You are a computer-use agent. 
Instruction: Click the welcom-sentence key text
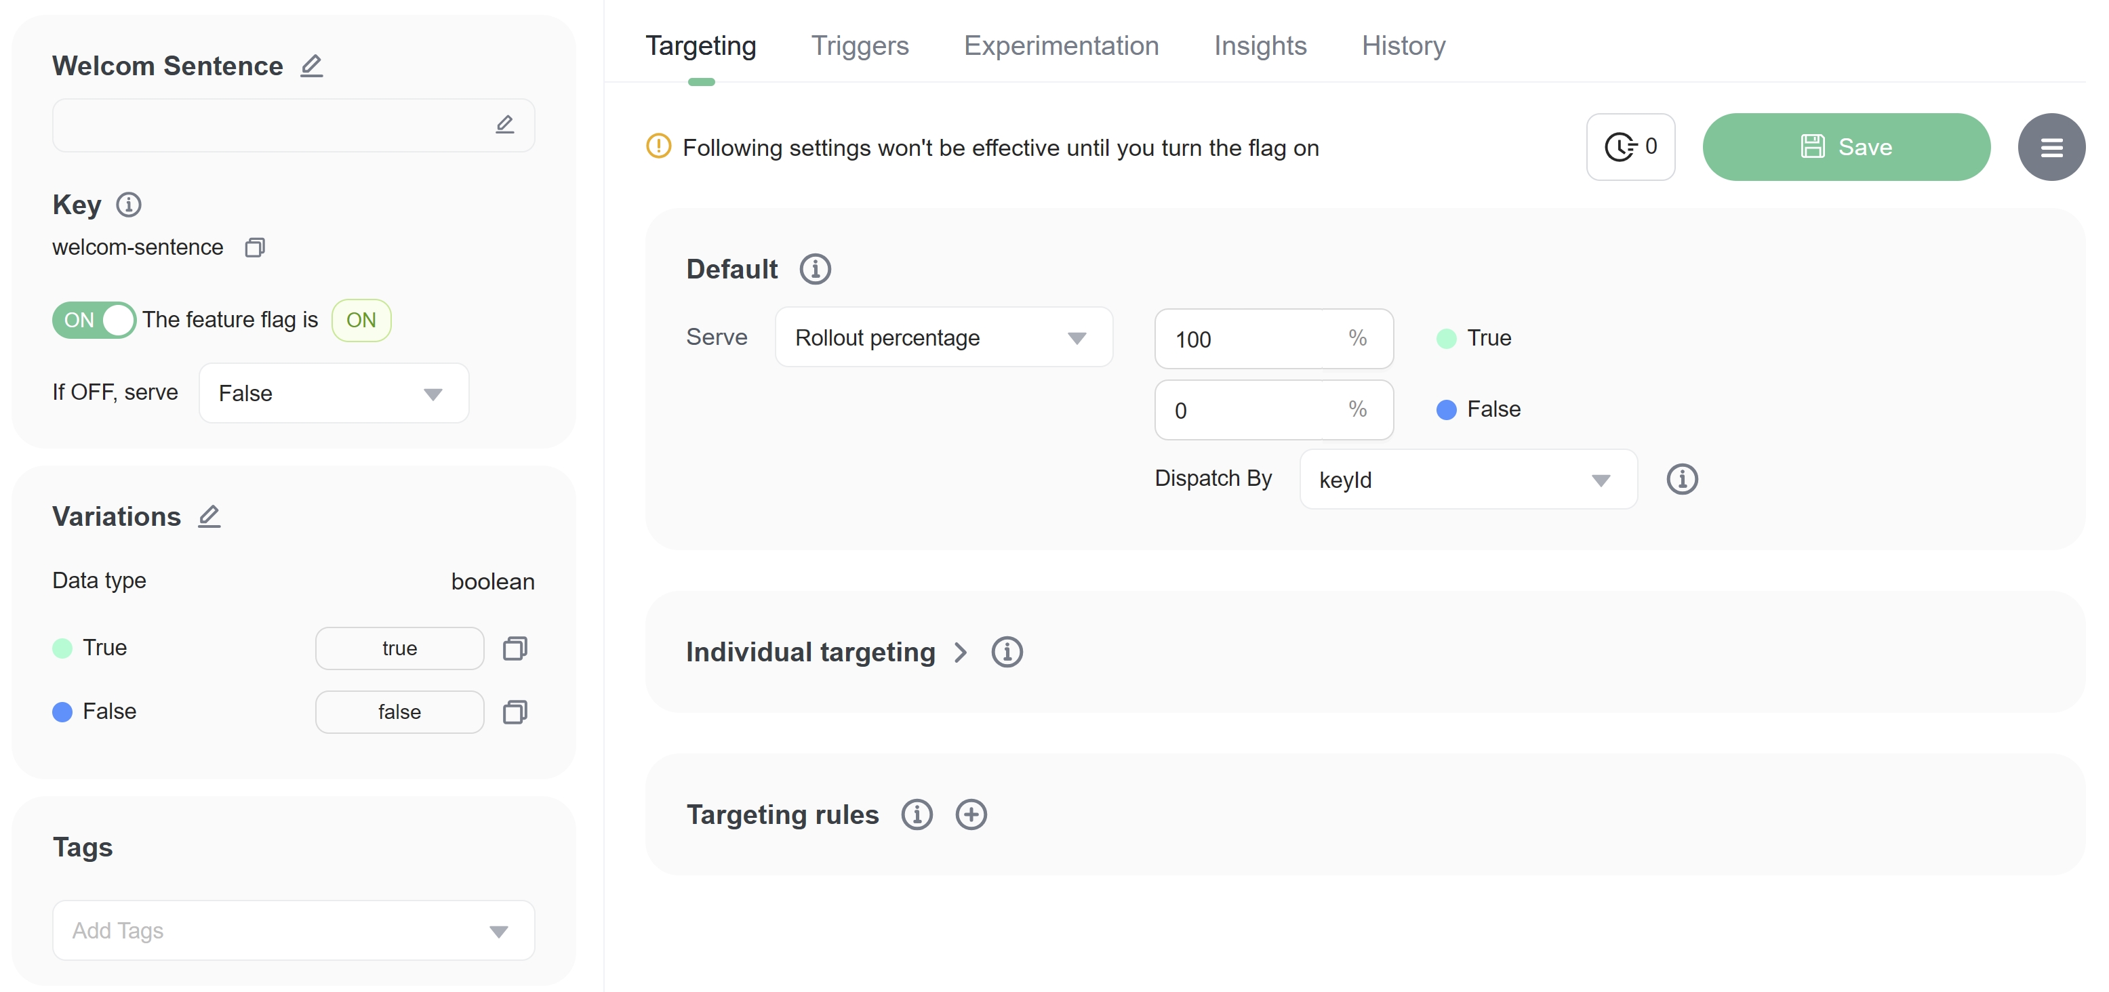[x=138, y=247]
